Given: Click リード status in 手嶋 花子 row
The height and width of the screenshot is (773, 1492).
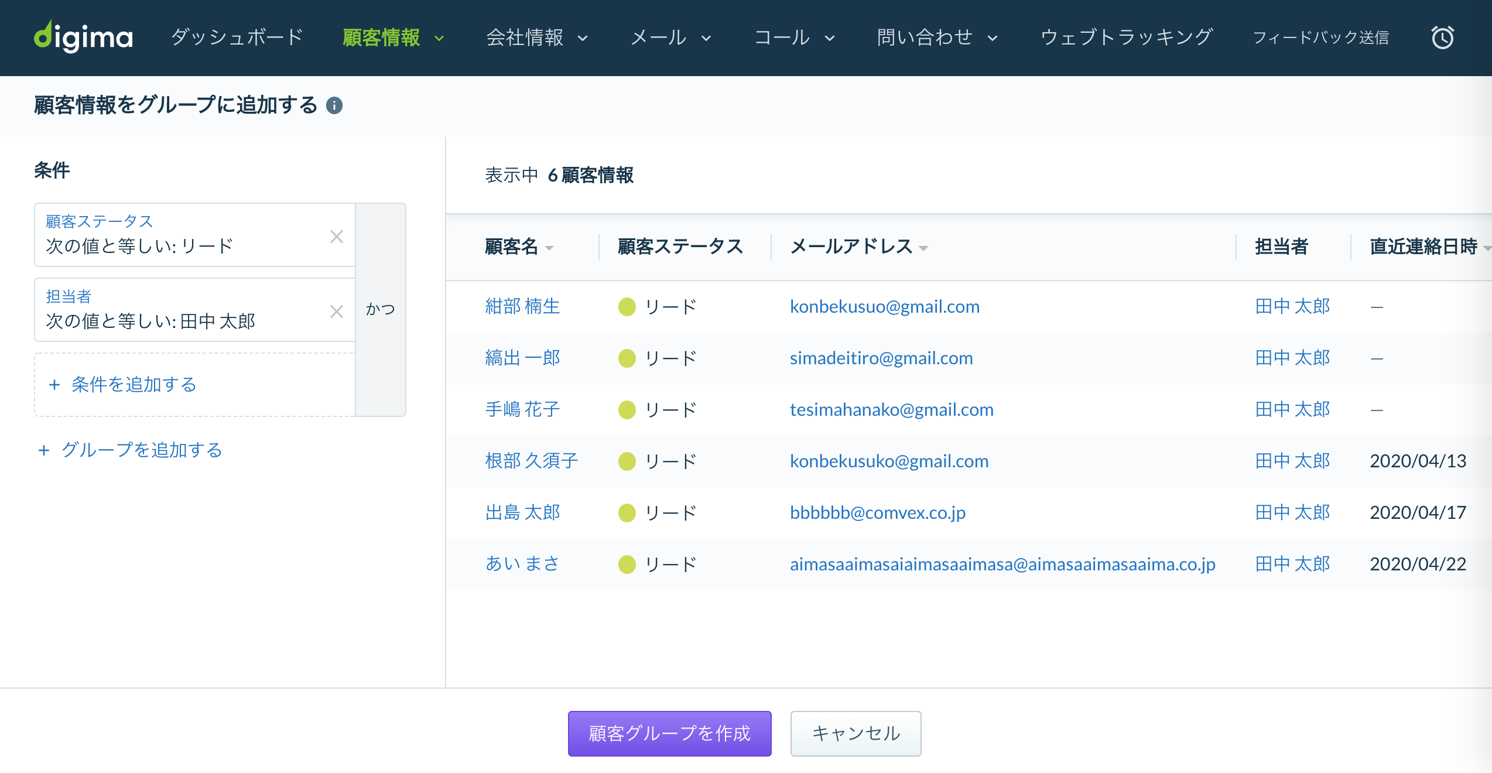Looking at the screenshot, I should pyautogui.click(x=670, y=409).
